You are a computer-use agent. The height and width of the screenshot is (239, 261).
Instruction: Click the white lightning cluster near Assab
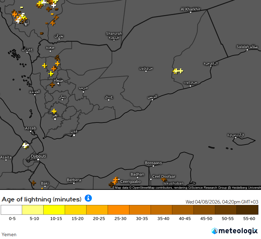click(x=25, y=146)
